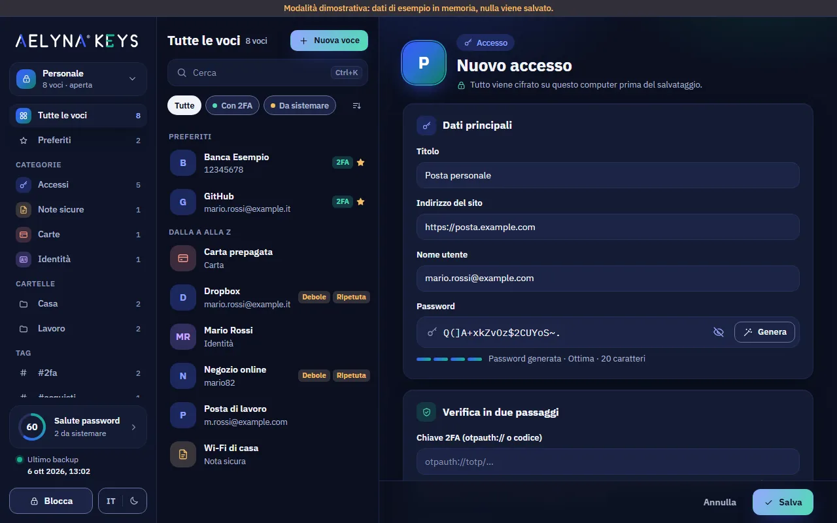Click the Wi-Fi di casa note icon

[183, 454]
